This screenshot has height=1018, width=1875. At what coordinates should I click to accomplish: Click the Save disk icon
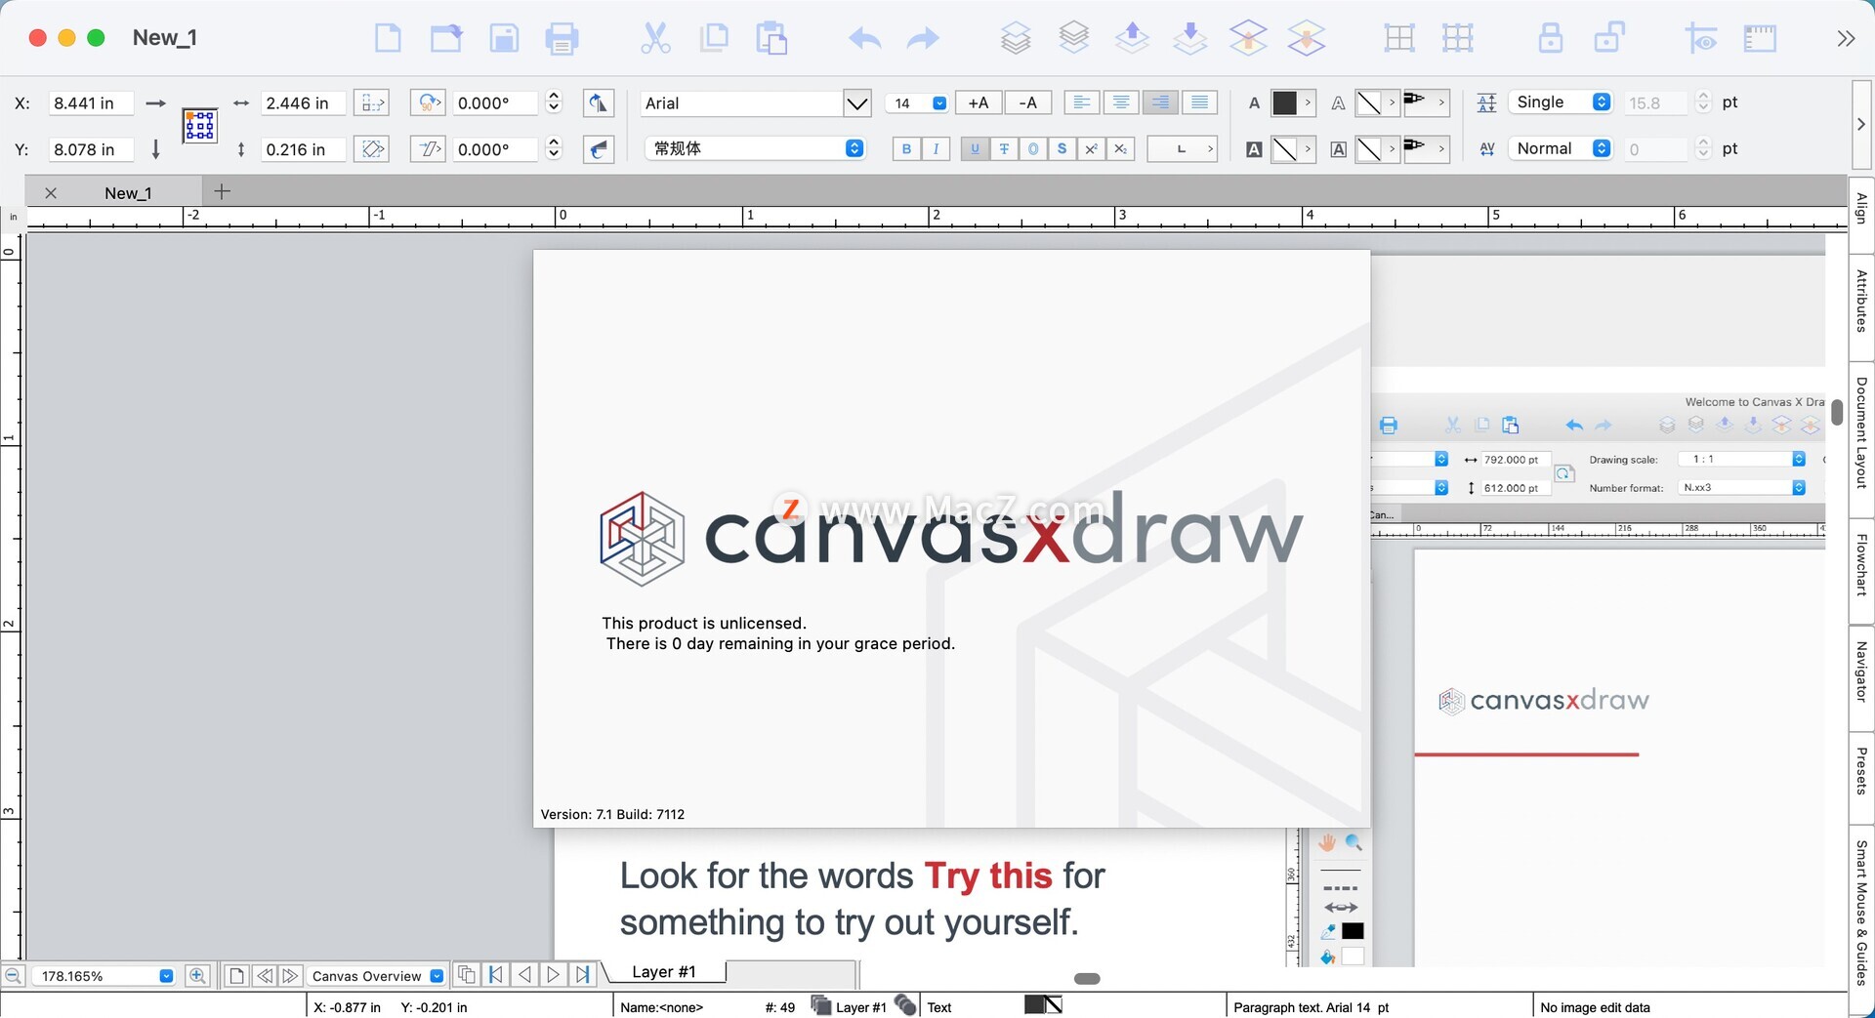click(x=504, y=39)
